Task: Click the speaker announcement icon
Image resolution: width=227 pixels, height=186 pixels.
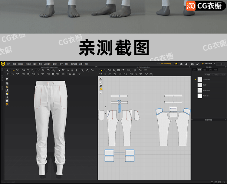Action: [181, 64]
